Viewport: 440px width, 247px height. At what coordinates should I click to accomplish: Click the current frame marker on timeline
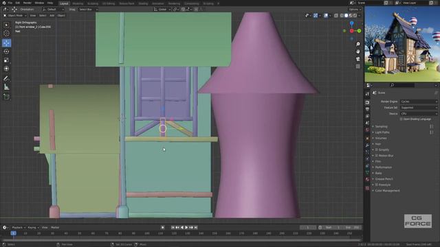pos(13,233)
